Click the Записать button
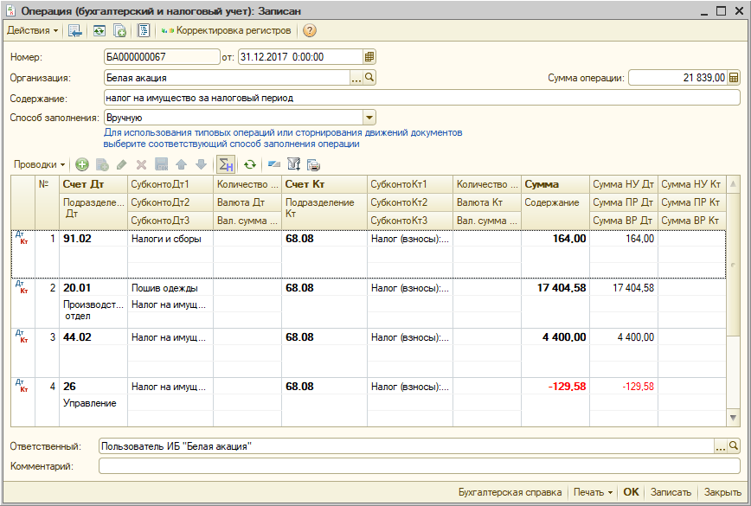Viewport: 751px width, 506px height. pos(671,493)
